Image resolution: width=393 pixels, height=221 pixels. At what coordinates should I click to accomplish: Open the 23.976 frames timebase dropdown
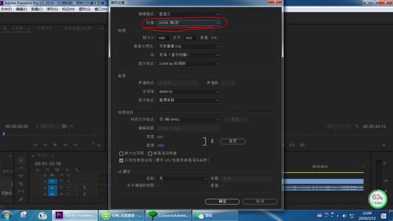(189, 23)
